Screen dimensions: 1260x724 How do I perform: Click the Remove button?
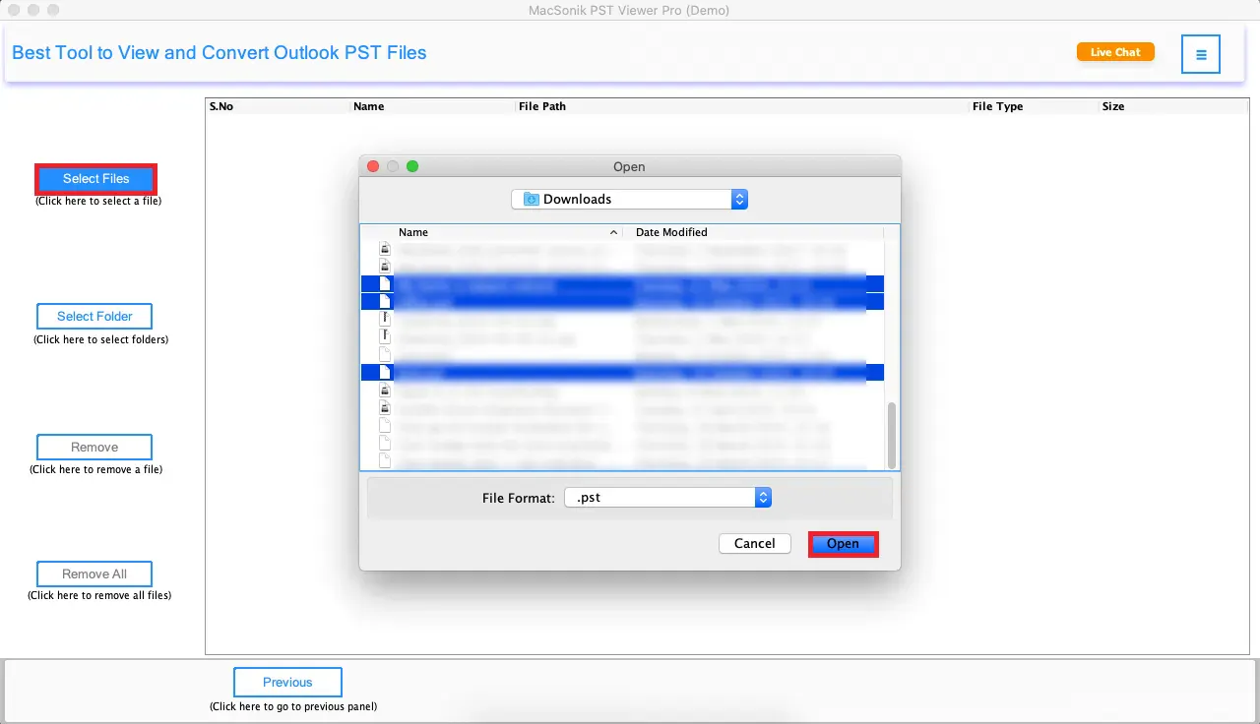[94, 447]
